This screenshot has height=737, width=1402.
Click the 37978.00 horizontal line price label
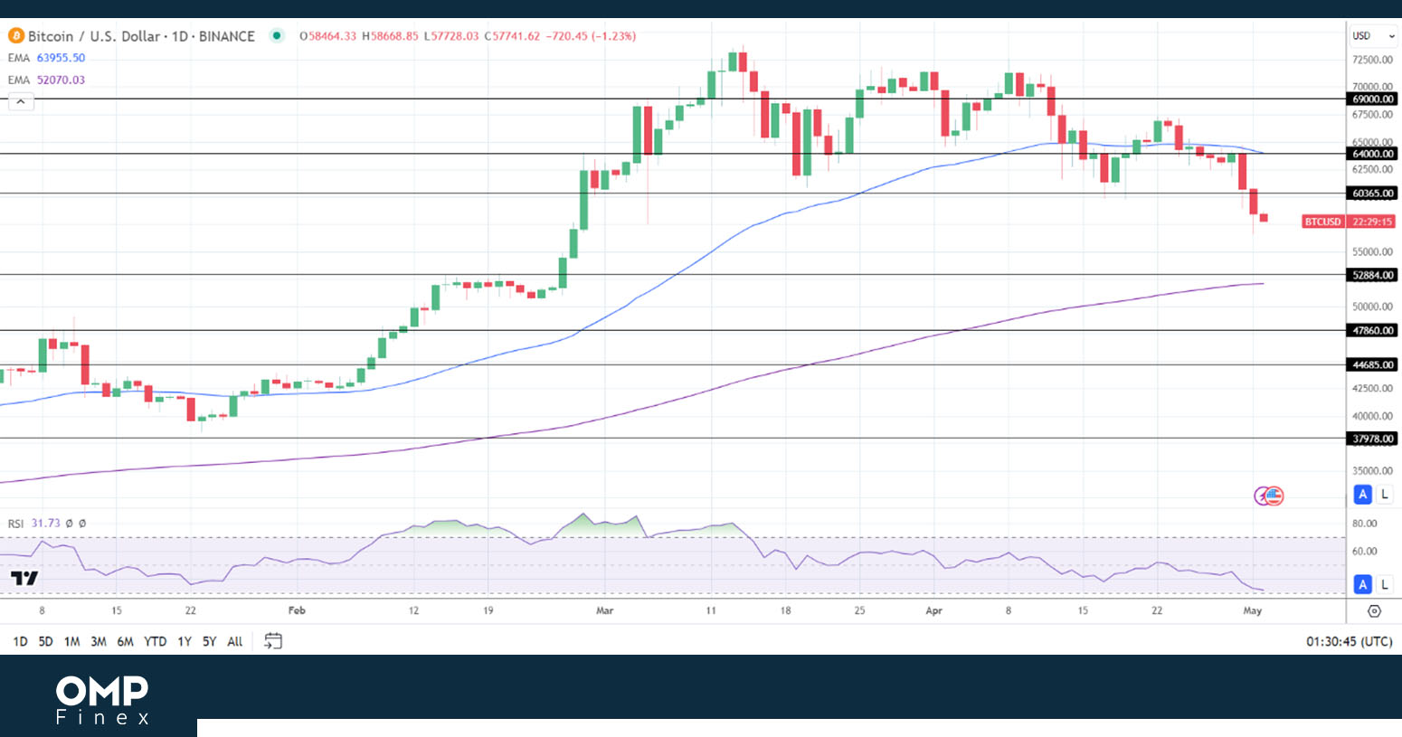(x=1372, y=439)
